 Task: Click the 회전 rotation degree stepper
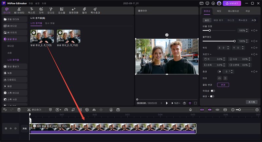[x=232, y=71]
